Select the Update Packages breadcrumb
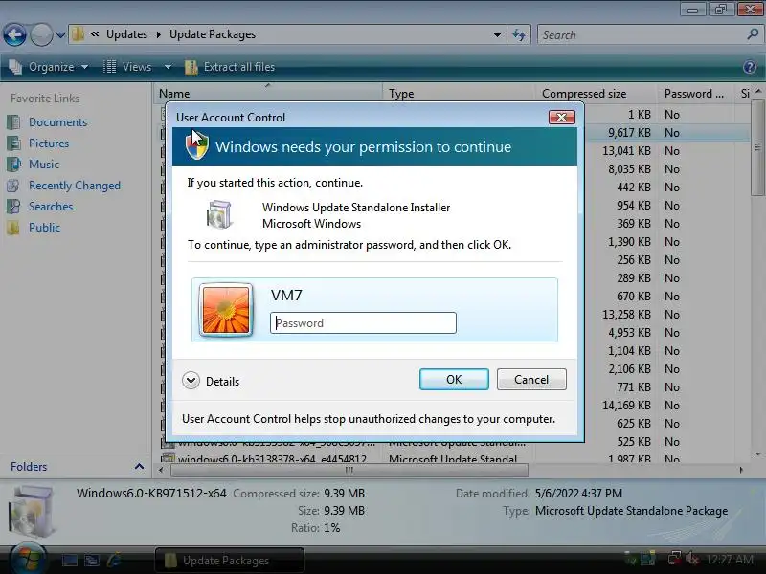766x574 pixels. (213, 34)
